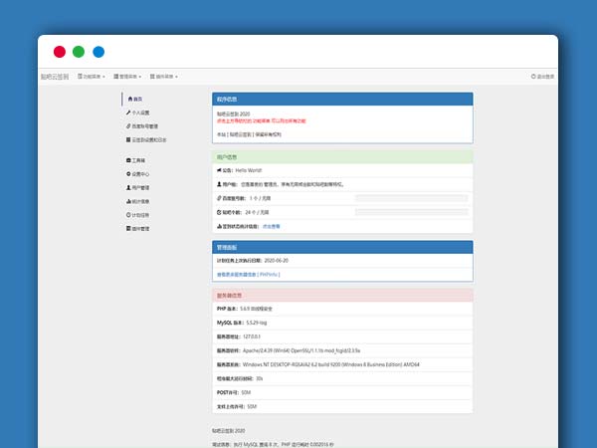Click the wrench icon for 个人设置
Viewport: 597px width, 448px height.
pyautogui.click(x=128, y=113)
